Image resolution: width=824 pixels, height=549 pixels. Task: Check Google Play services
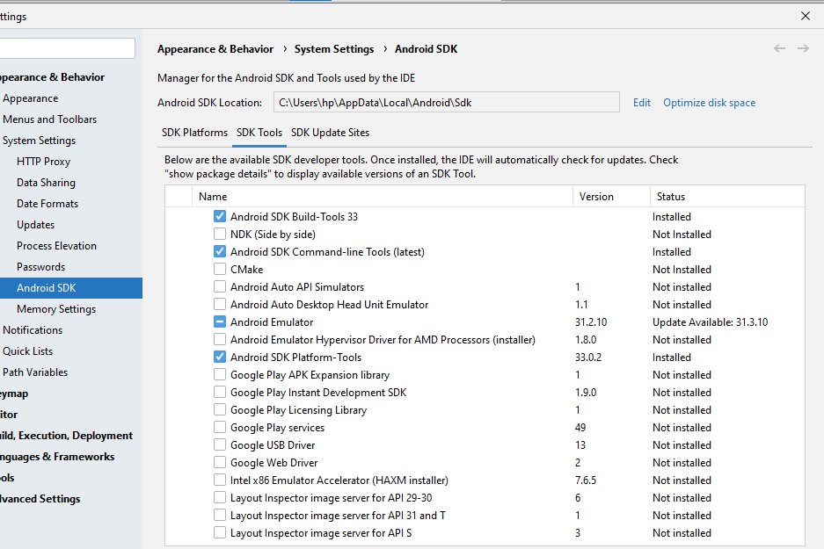click(x=220, y=427)
